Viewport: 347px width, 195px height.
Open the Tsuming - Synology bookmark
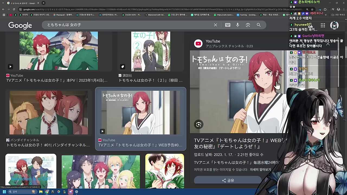(246, 15)
